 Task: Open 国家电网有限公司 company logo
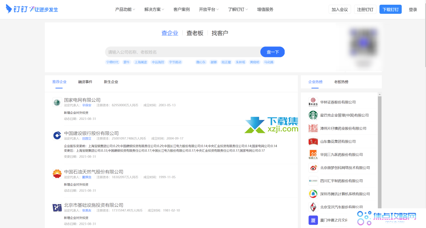pos(57,102)
